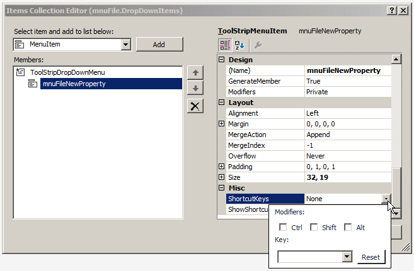Click the Left Alignment value
This screenshot has width=414, height=271.
pos(313,113)
